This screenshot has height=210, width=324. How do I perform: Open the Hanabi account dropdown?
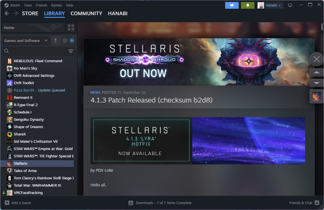[x=270, y=5]
